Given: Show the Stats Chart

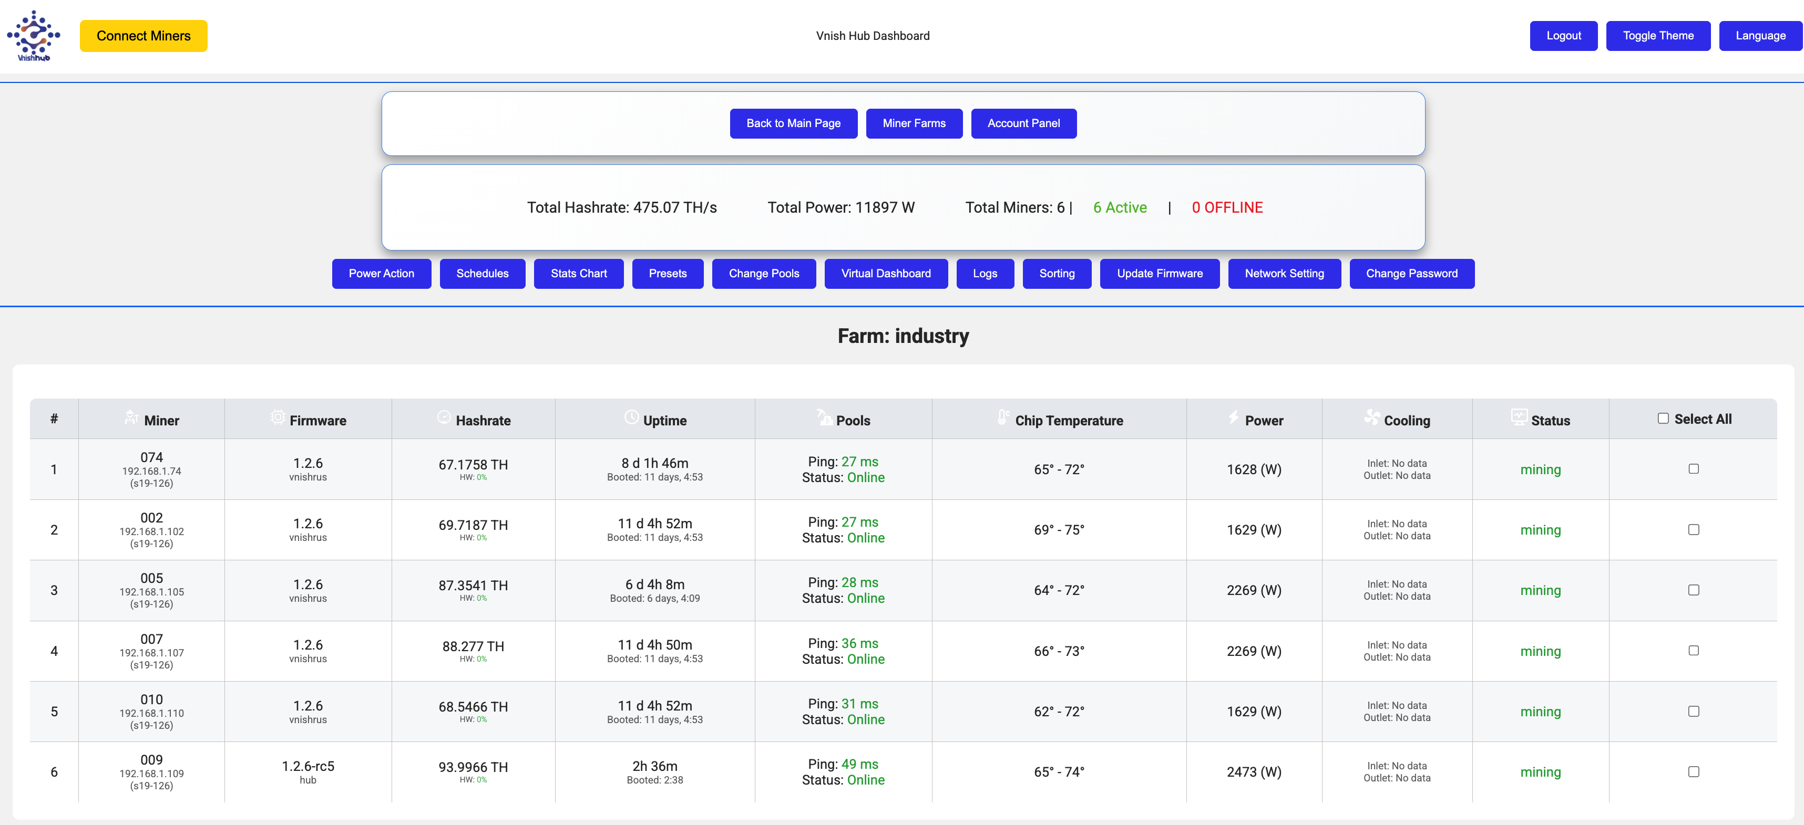Looking at the screenshot, I should [578, 274].
